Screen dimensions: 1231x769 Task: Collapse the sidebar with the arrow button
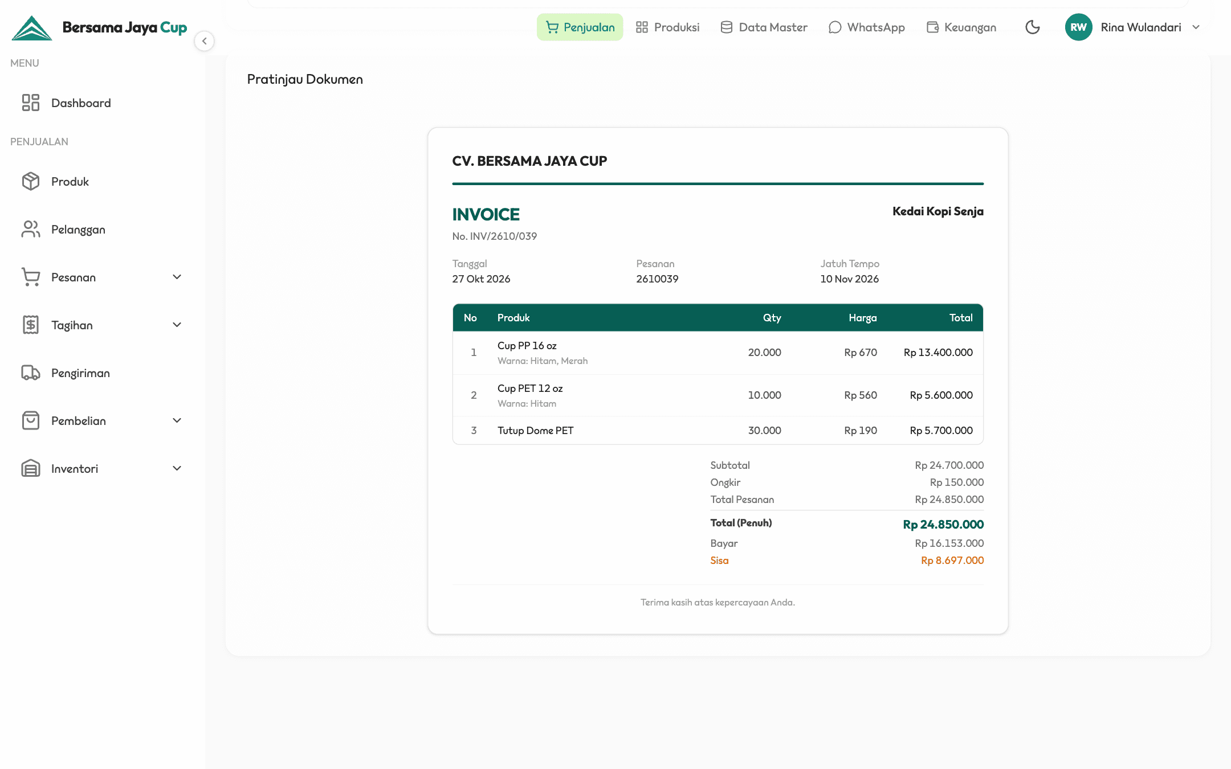tap(204, 41)
